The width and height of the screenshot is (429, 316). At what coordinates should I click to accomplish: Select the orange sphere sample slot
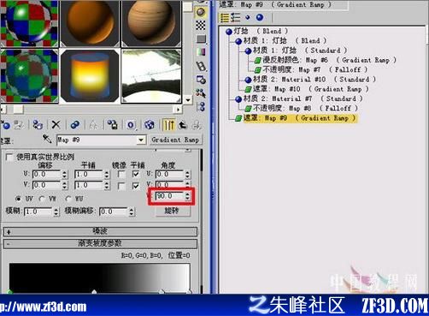point(90,23)
